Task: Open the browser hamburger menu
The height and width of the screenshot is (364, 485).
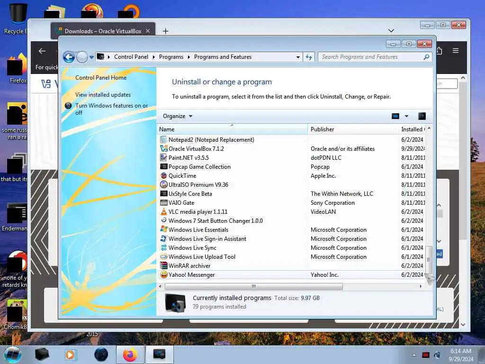Action: [x=455, y=50]
